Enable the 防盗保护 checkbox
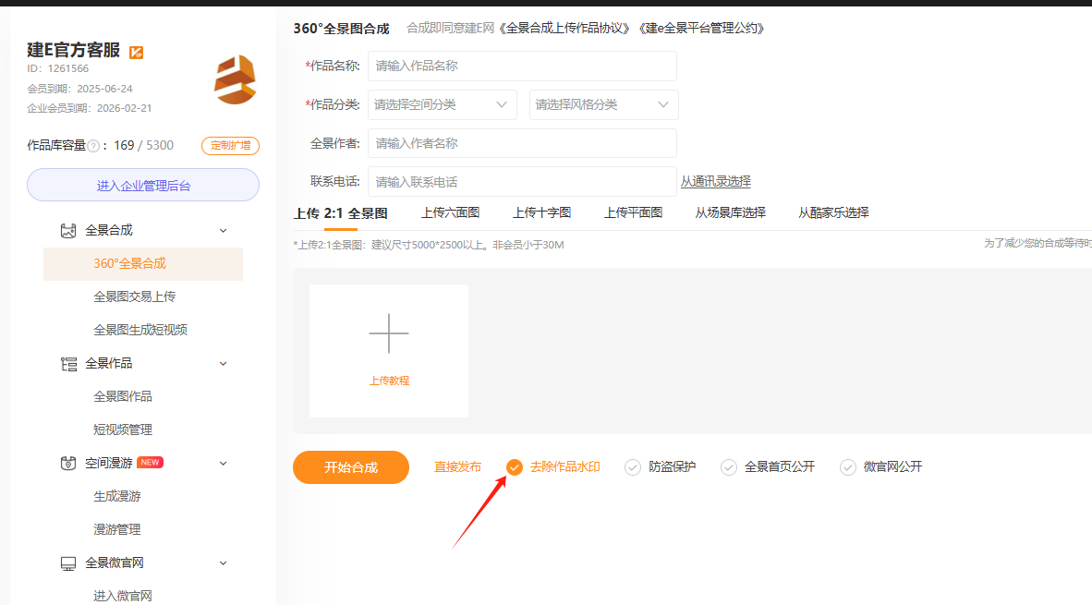Image resolution: width=1092 pixels, height=605 pixels. pyautogui.click(x=633, y=467)
